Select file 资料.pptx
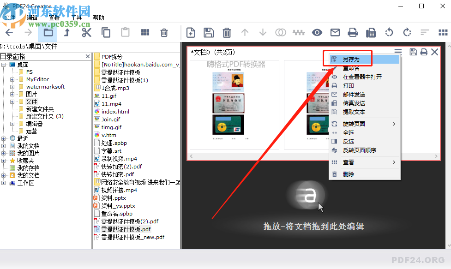Image resolution: width=451 pixels, height=269 pixels. (114, 198)
